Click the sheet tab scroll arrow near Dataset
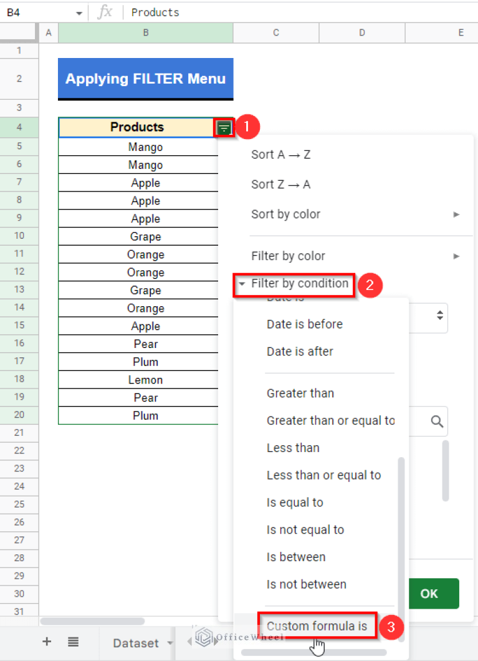The height and width of the screenshot is (661, 478). (189, 642)
